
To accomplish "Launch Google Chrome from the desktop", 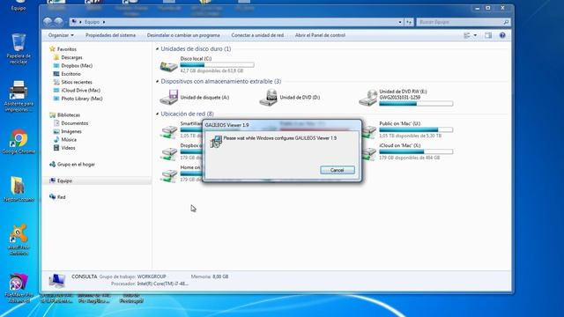I will coord(19,142).
